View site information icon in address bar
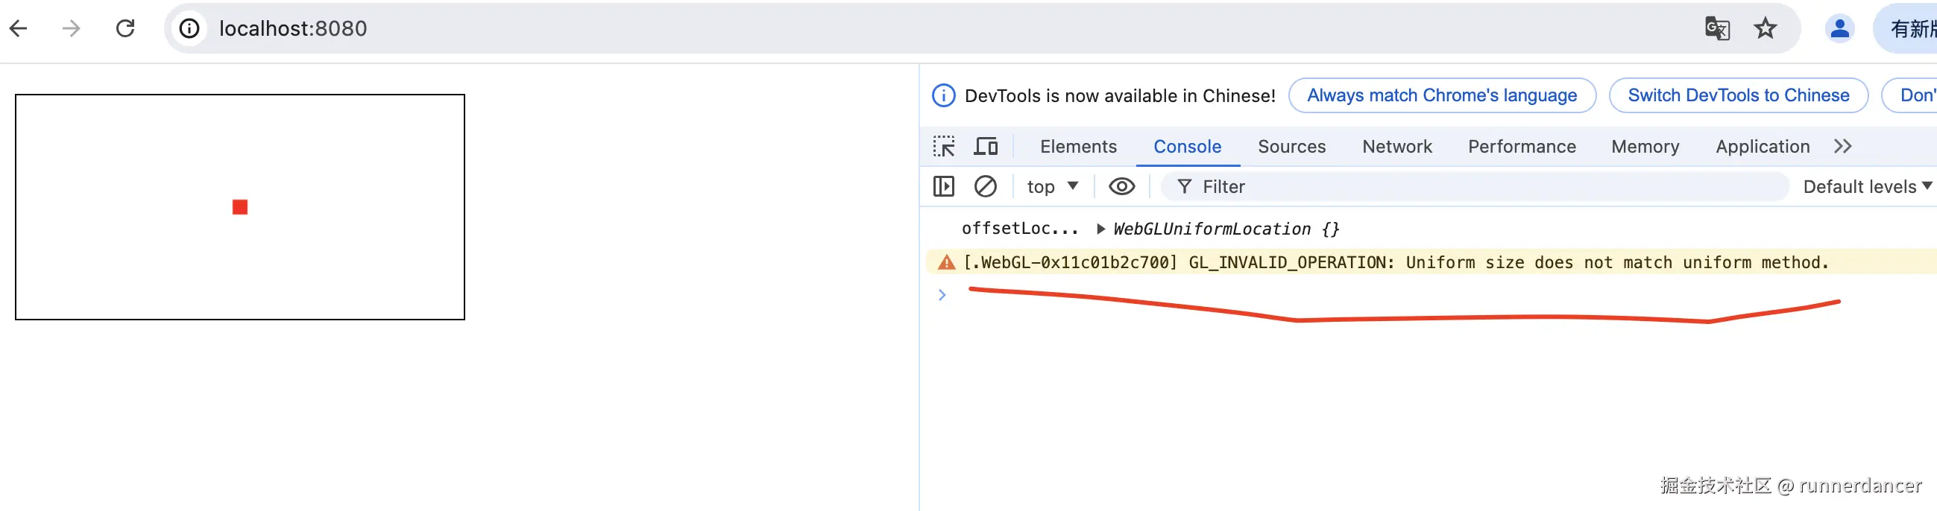This screenshot has width=1937, height=511. tap(189, 28)
